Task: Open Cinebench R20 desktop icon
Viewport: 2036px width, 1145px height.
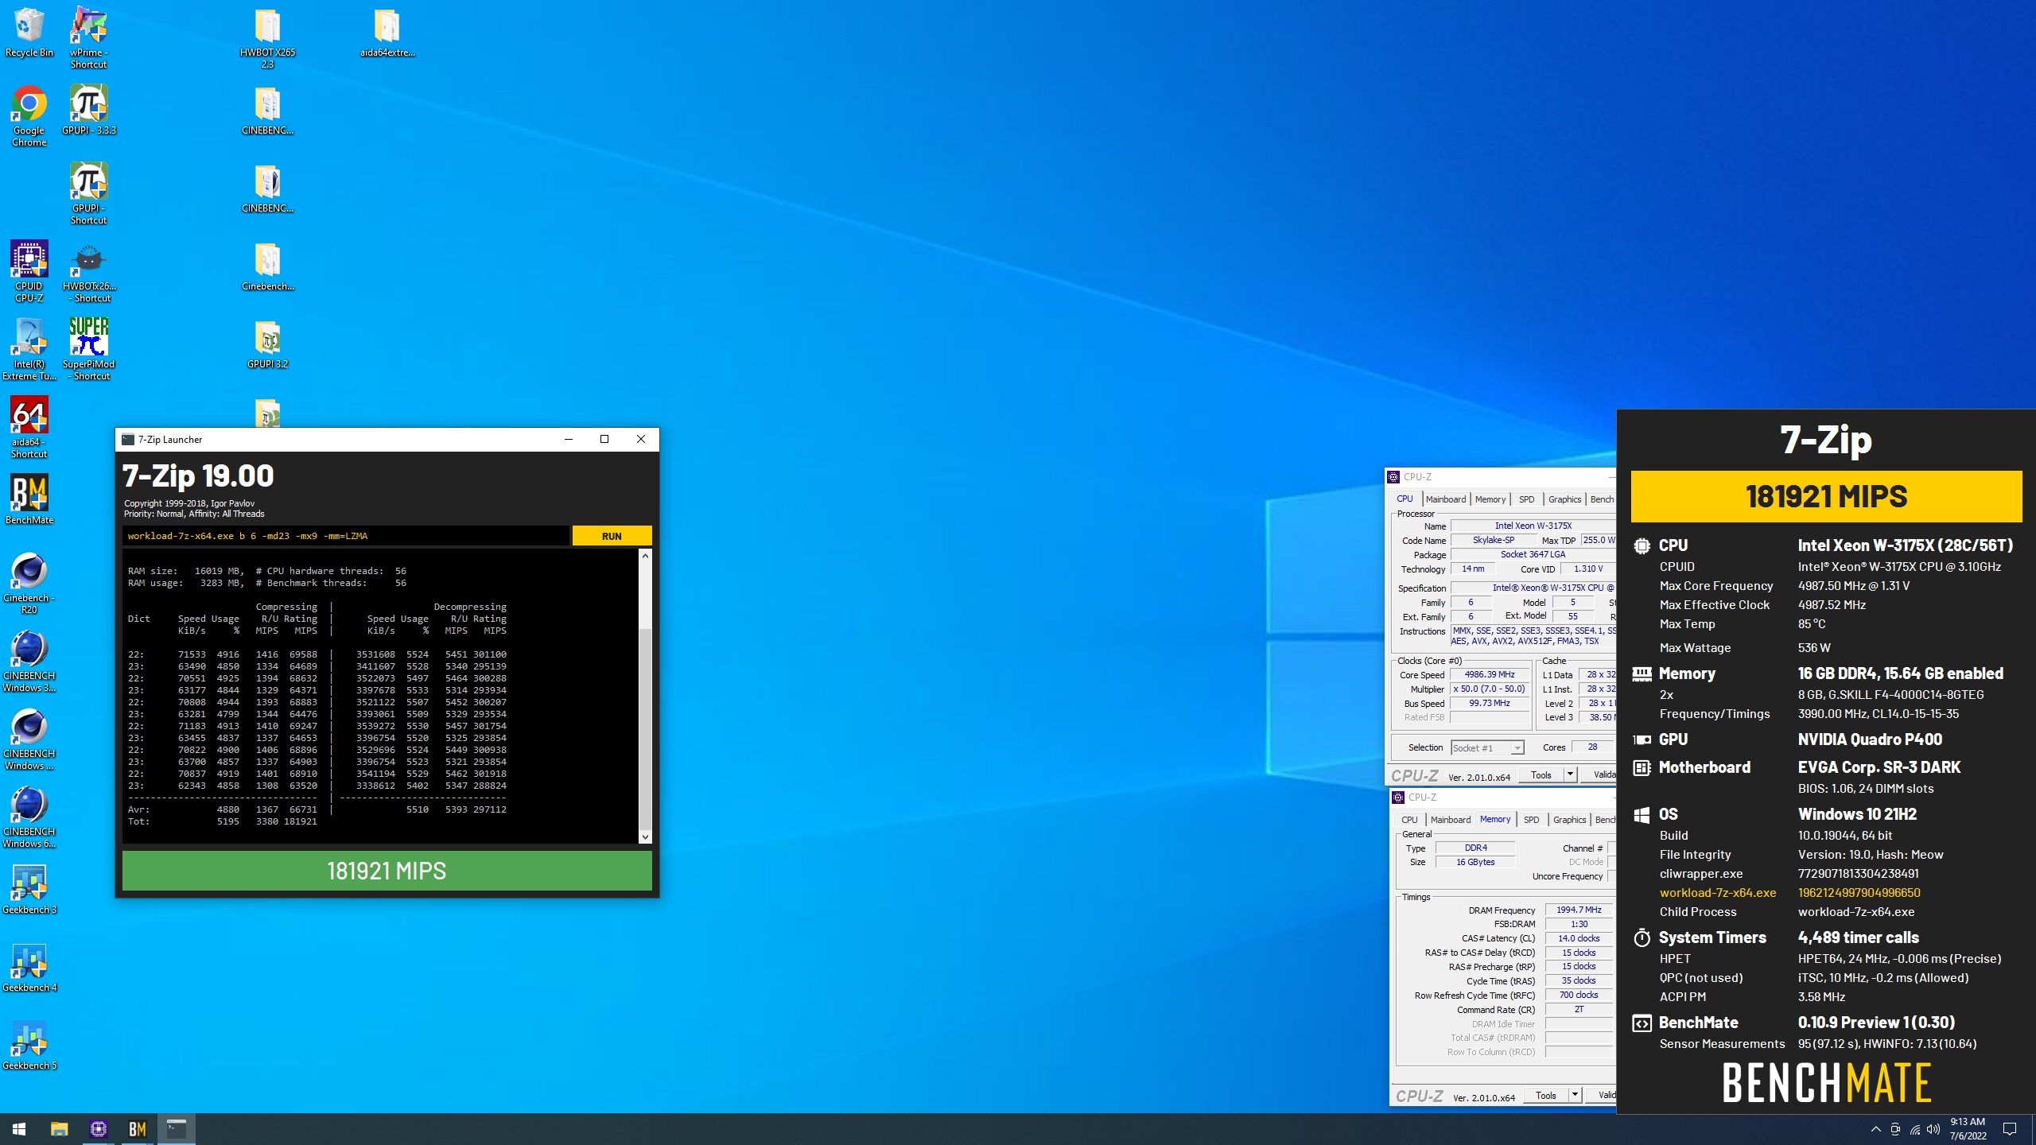Action: click(29, 584)
